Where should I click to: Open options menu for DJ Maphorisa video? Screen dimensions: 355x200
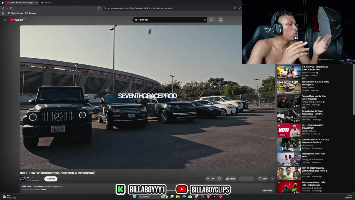tap(332, 111)
